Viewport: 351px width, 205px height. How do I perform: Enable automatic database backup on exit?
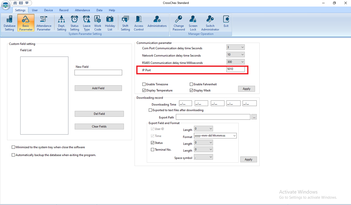(13, 155)
